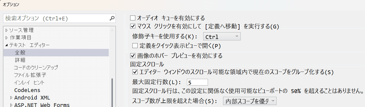Open the 内部スコープを優先 dropdown
The image size is (365, 107).
point(250,101)
